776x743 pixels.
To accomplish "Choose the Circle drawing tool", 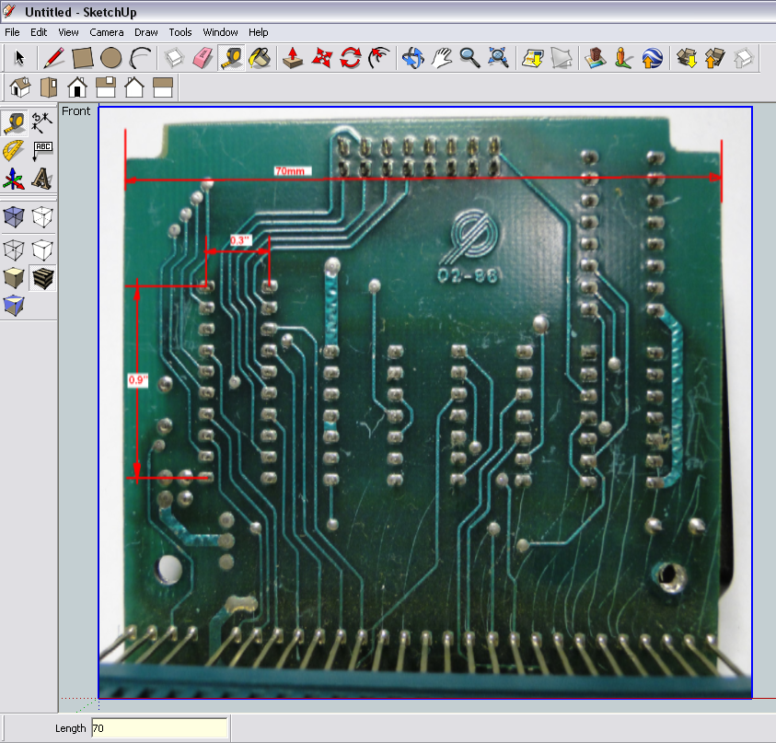I will pos(110,58).
